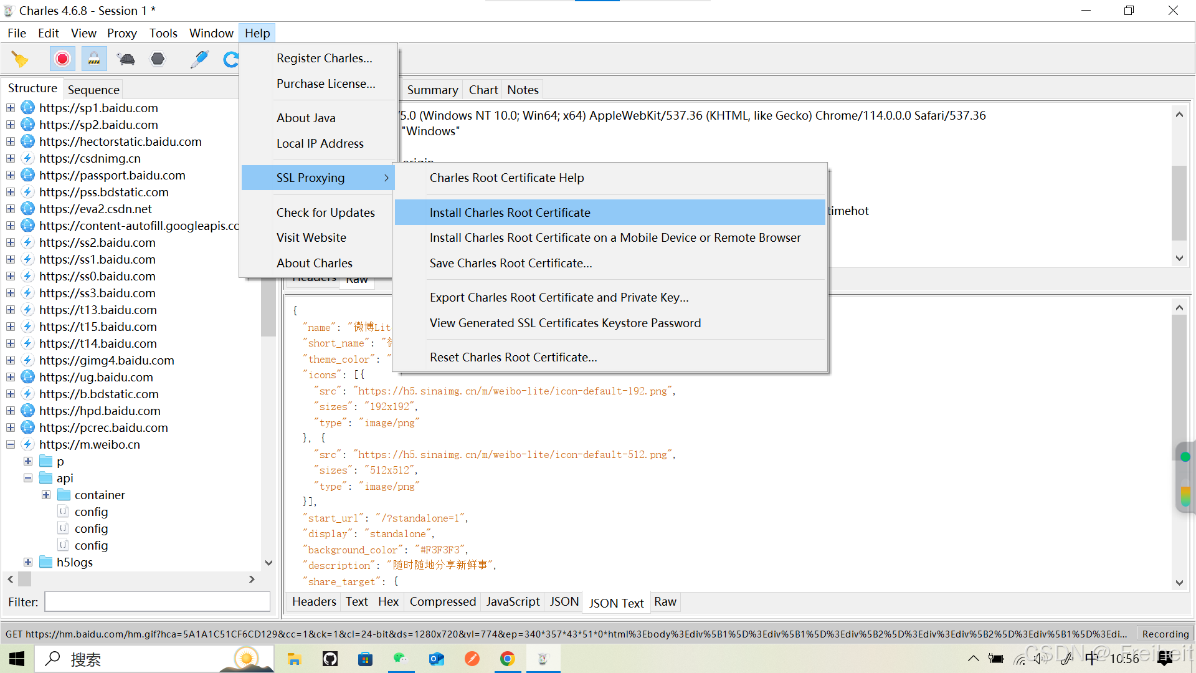Select the JSON response tab
Viewport: 1196px width, 673px height.
pyautogui.click(x=564, y=601)
